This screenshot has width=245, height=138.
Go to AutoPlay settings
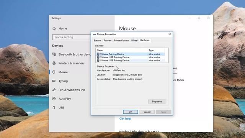click(x=65, y=99)
